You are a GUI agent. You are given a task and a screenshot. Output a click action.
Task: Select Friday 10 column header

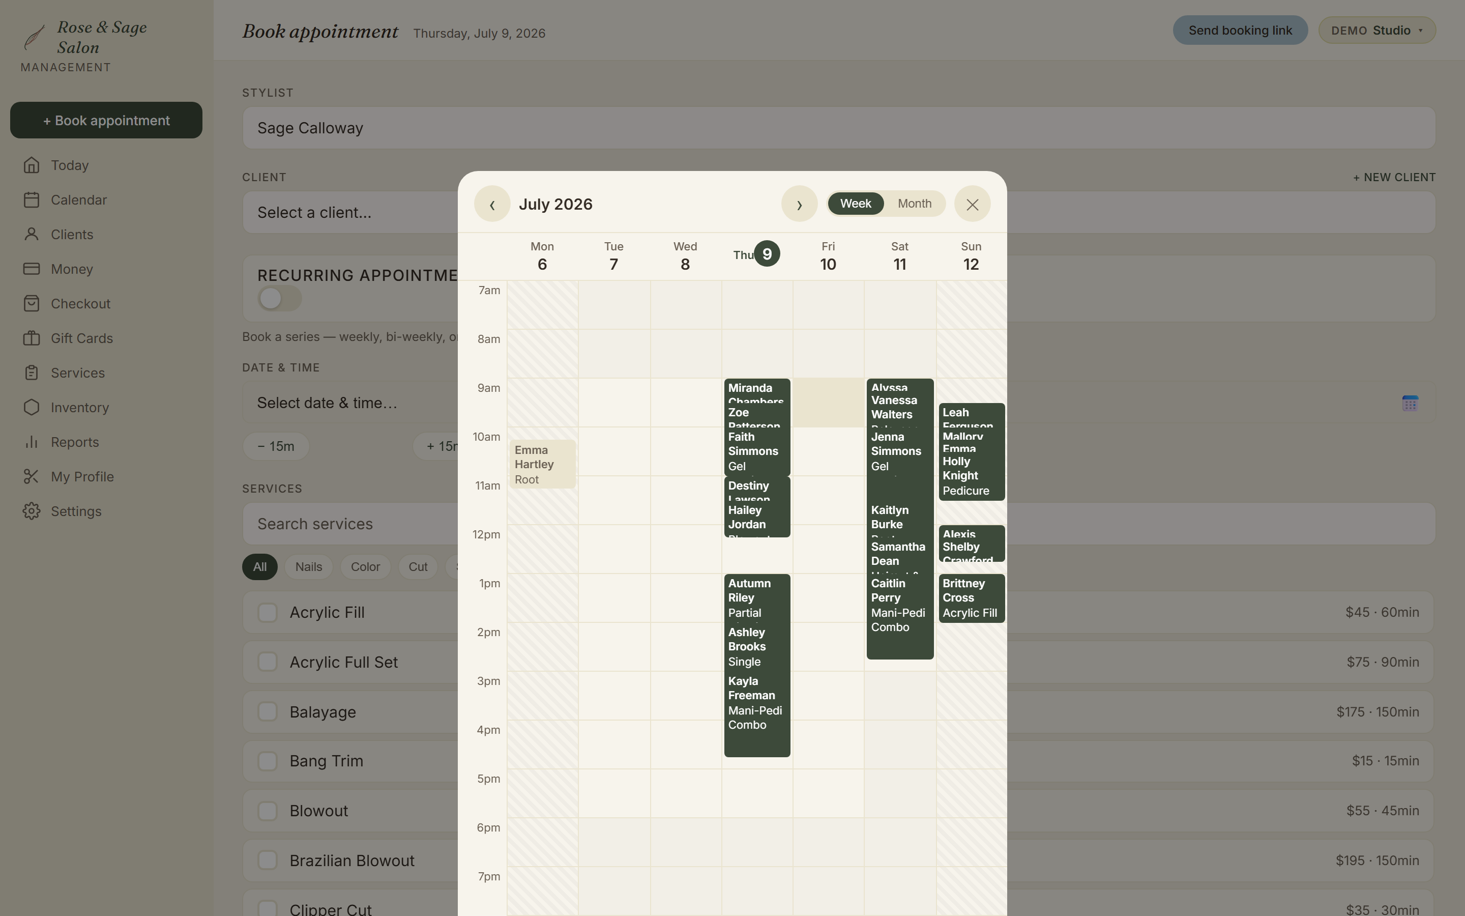pos(828,255)
